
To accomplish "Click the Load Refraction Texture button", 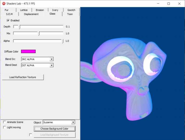I will (23, 77).
